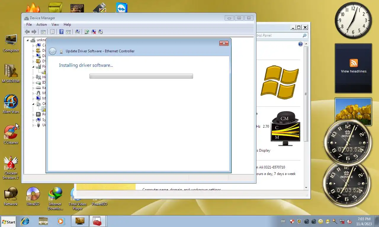This screenshot has height=227, width=379.
Task: Click the back arrow in Update Driver dialog
Action: coord(52,51)
